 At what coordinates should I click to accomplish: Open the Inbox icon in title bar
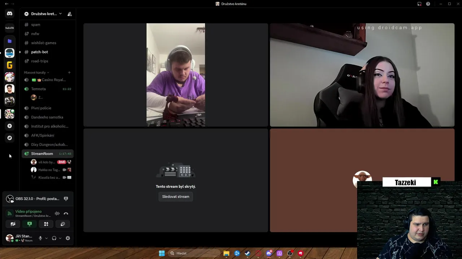[x=419, y=4]
